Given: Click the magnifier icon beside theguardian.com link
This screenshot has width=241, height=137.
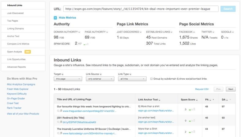Looking at the screenshot, I should click(58, 111).
